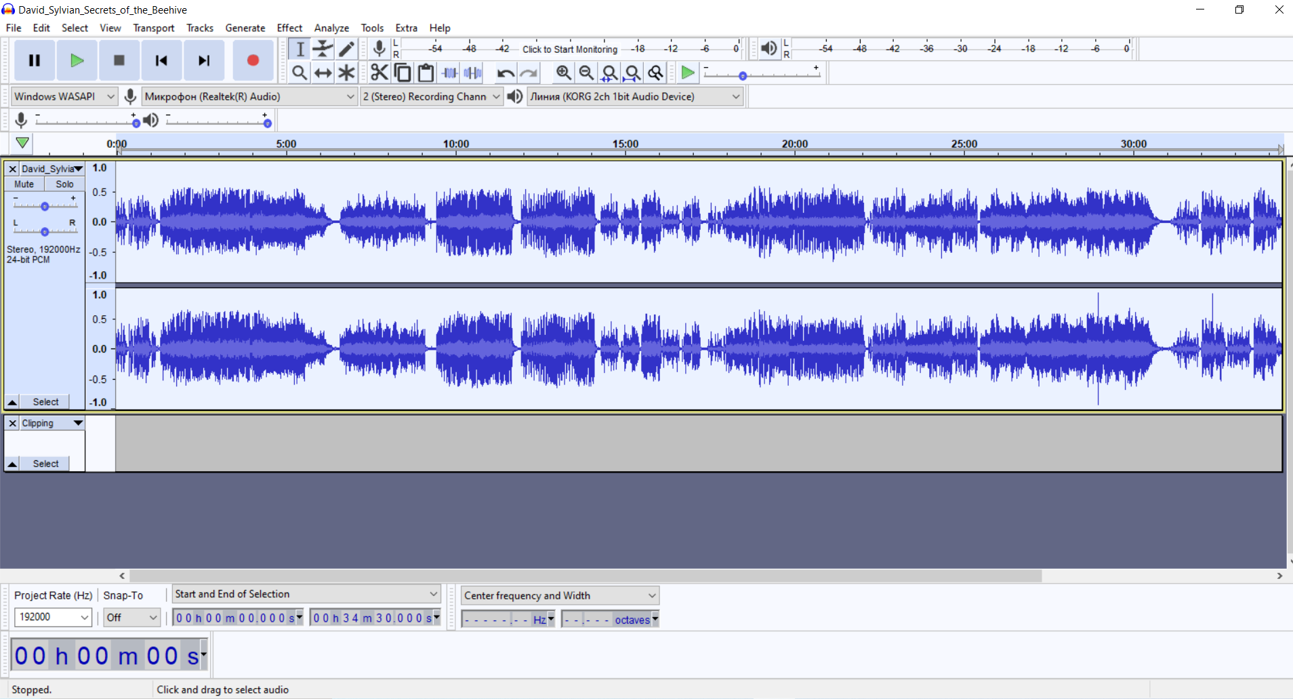Screen dimensions: 1293x699
Task: Start recording with the red Record button
Action: click(253, 60)
